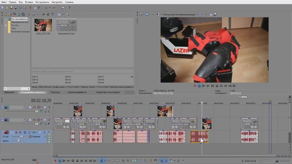Expand the media bins tree node
This screenshot has width=292, height=164.
pyautogui.click(x=6, y=26)
